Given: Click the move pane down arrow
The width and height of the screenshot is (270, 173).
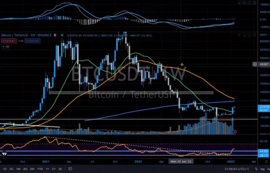Looking at the screenshot, I should click(244, 36).
